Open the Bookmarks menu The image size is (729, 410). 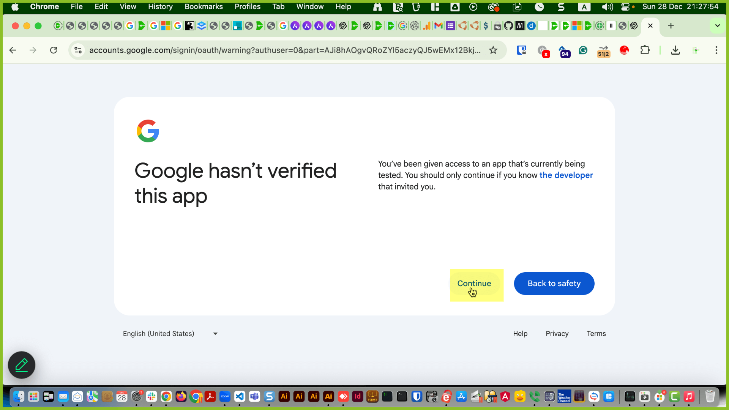pos(204,7)
